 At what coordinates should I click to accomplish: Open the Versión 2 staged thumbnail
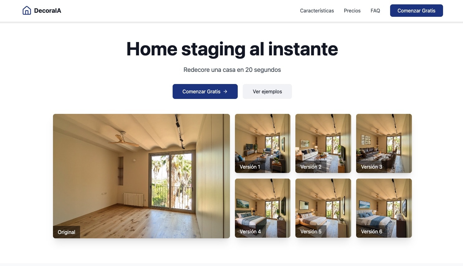[x=323, y=143]
